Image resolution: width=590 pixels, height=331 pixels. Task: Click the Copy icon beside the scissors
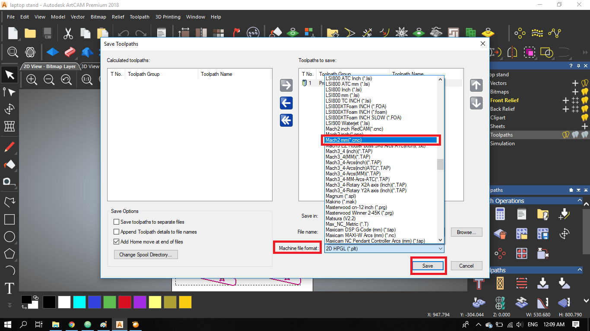(x=86, y=33)
